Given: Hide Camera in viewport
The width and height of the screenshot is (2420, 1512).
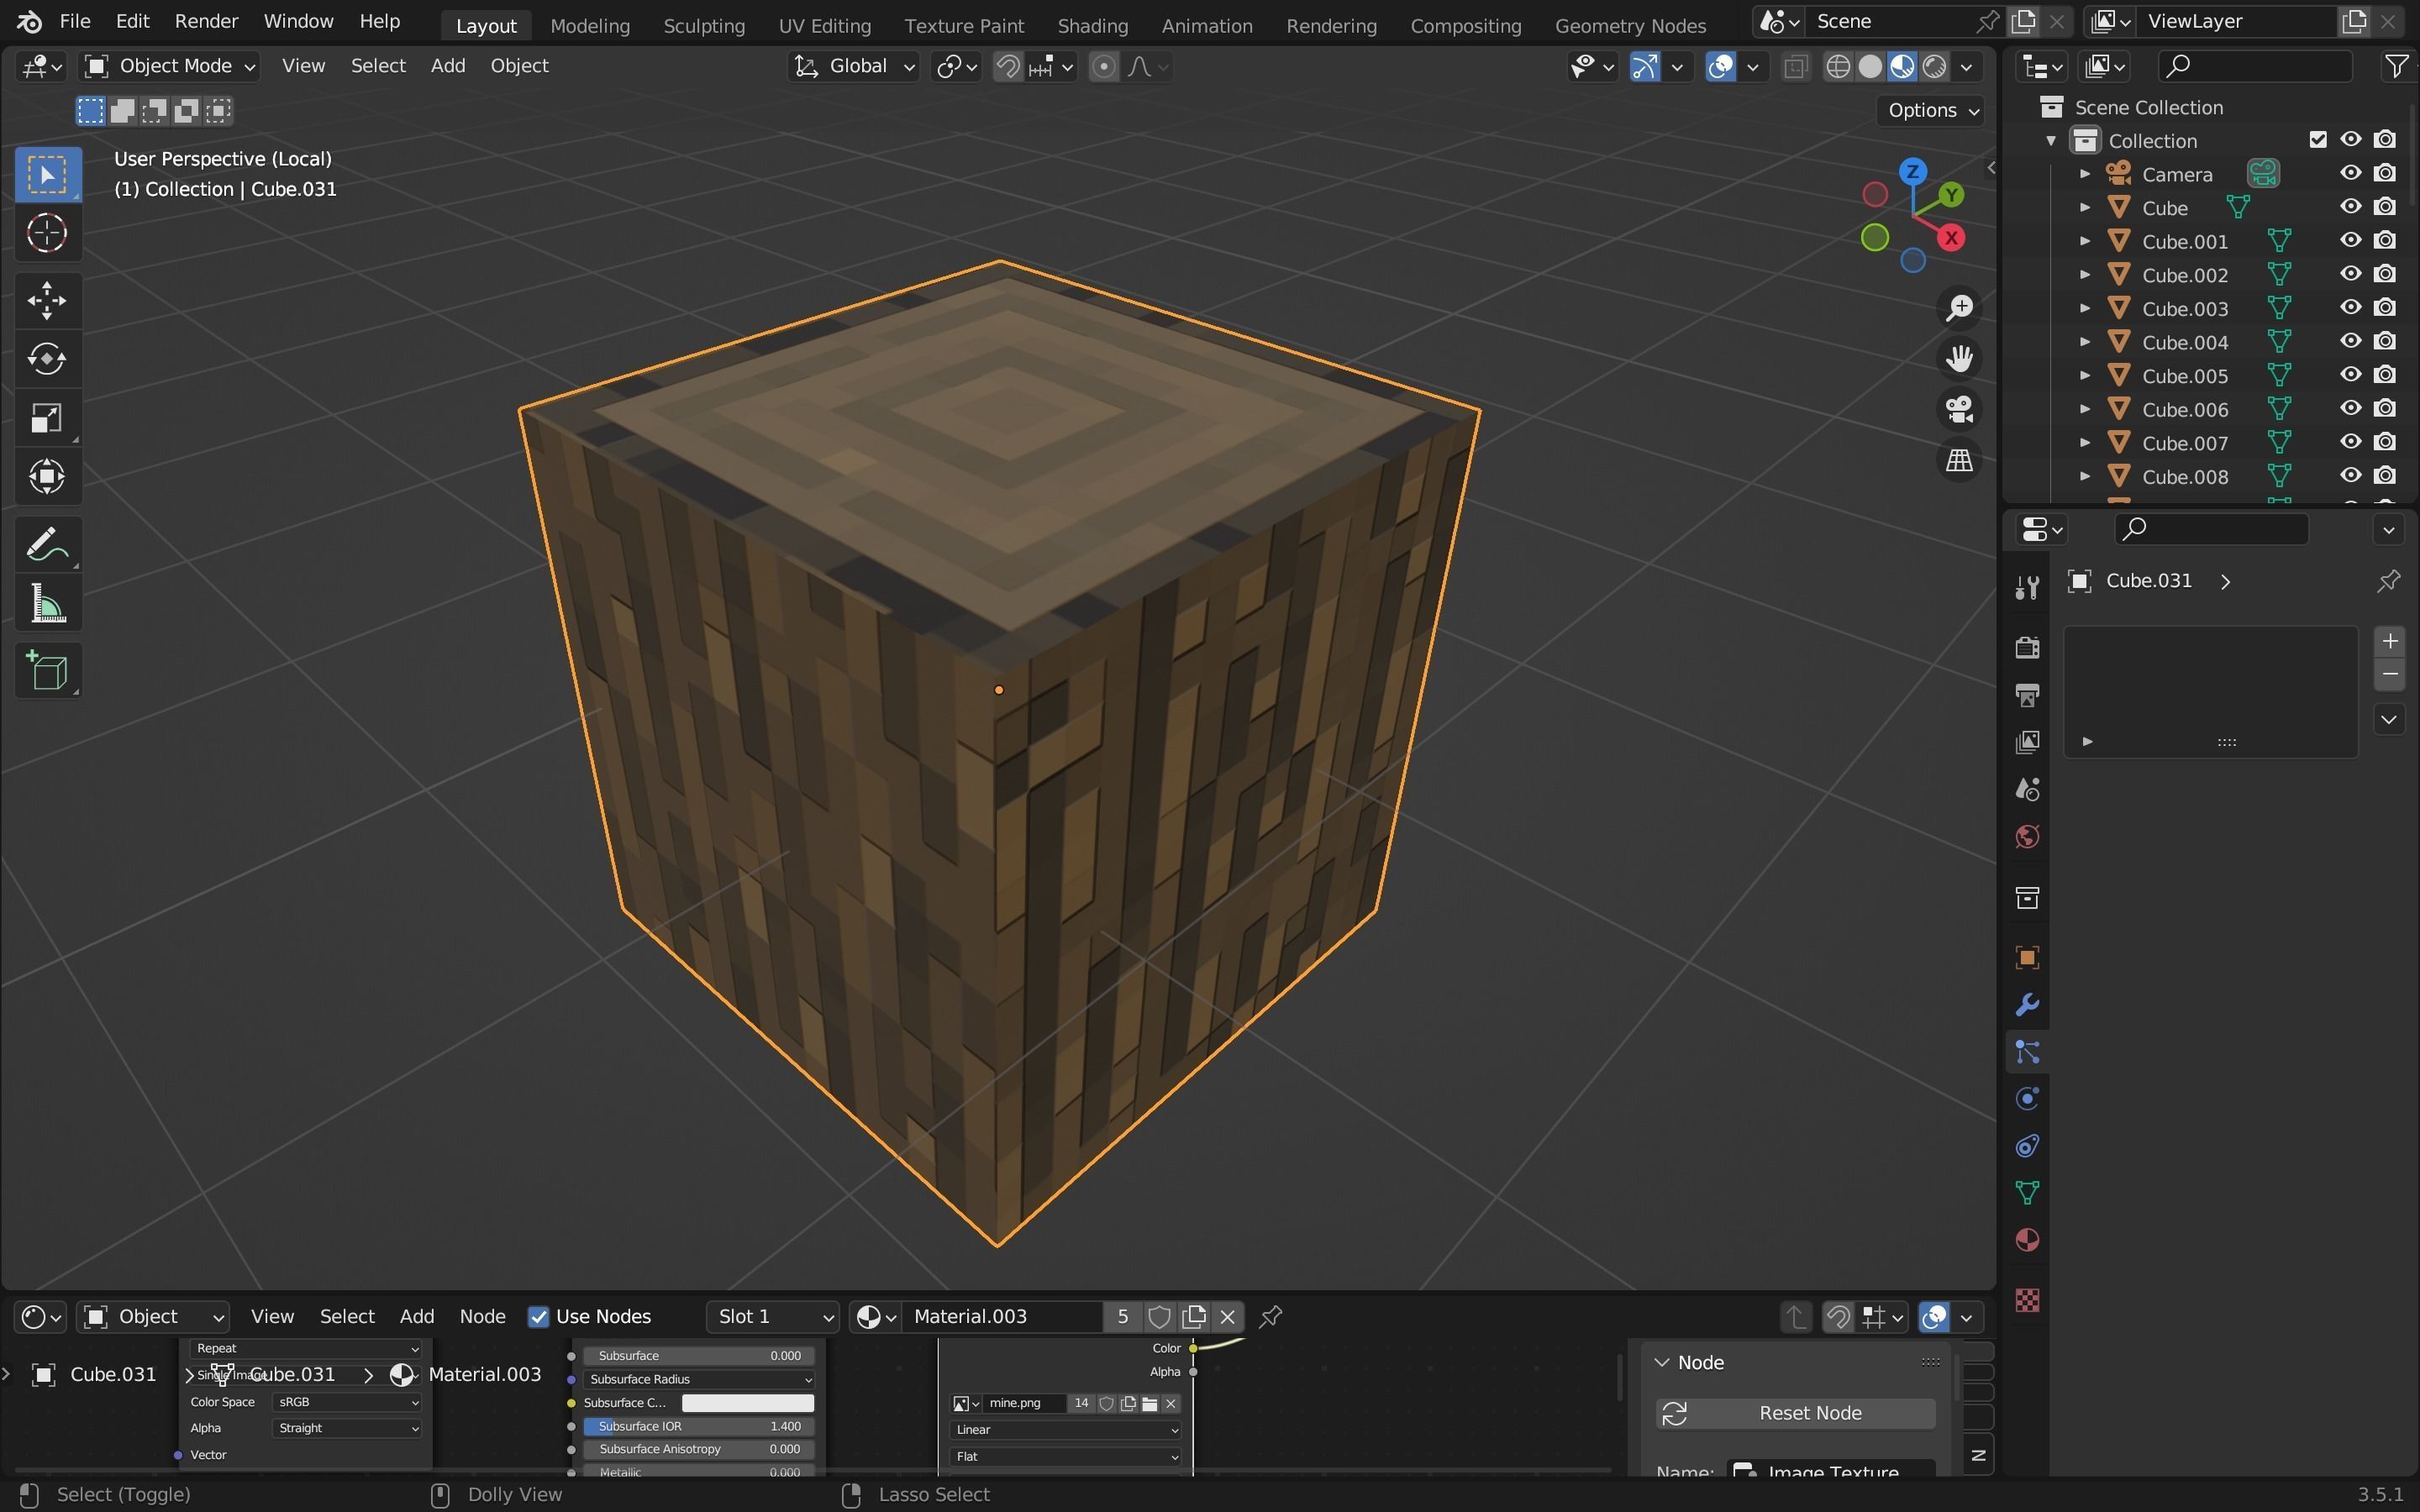Looking at the screenshot, I should [2350, 174].
